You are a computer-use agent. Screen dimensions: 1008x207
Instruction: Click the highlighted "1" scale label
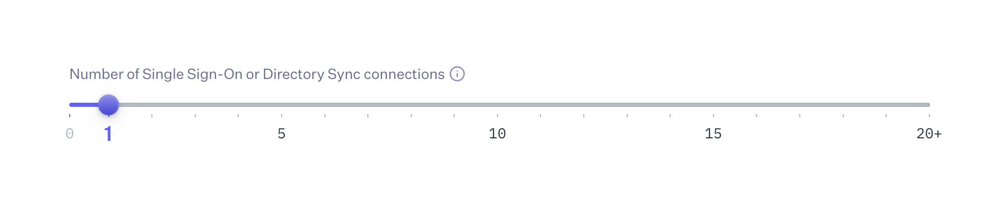pos(108,134)
